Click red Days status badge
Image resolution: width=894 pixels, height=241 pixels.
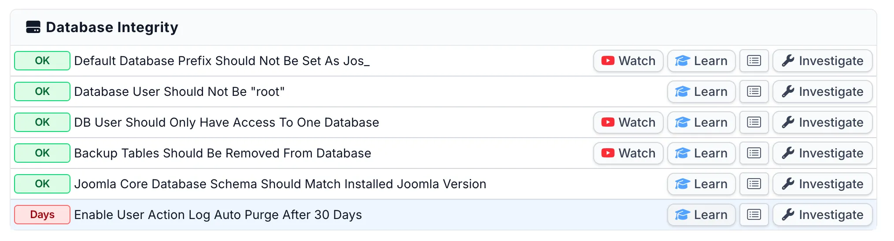[x=42, y=215]
